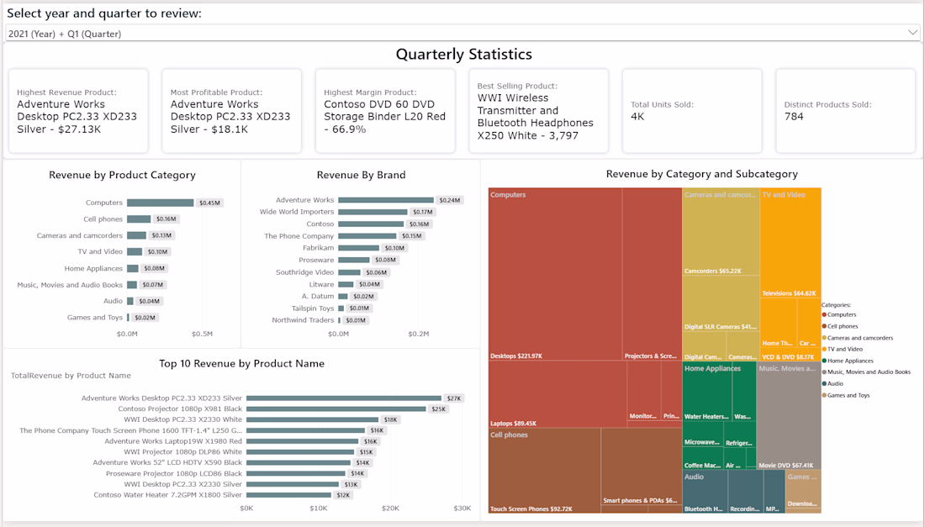Select the Highest Margin Product card
Screen dimensions: 925x527
click(385, 111)
